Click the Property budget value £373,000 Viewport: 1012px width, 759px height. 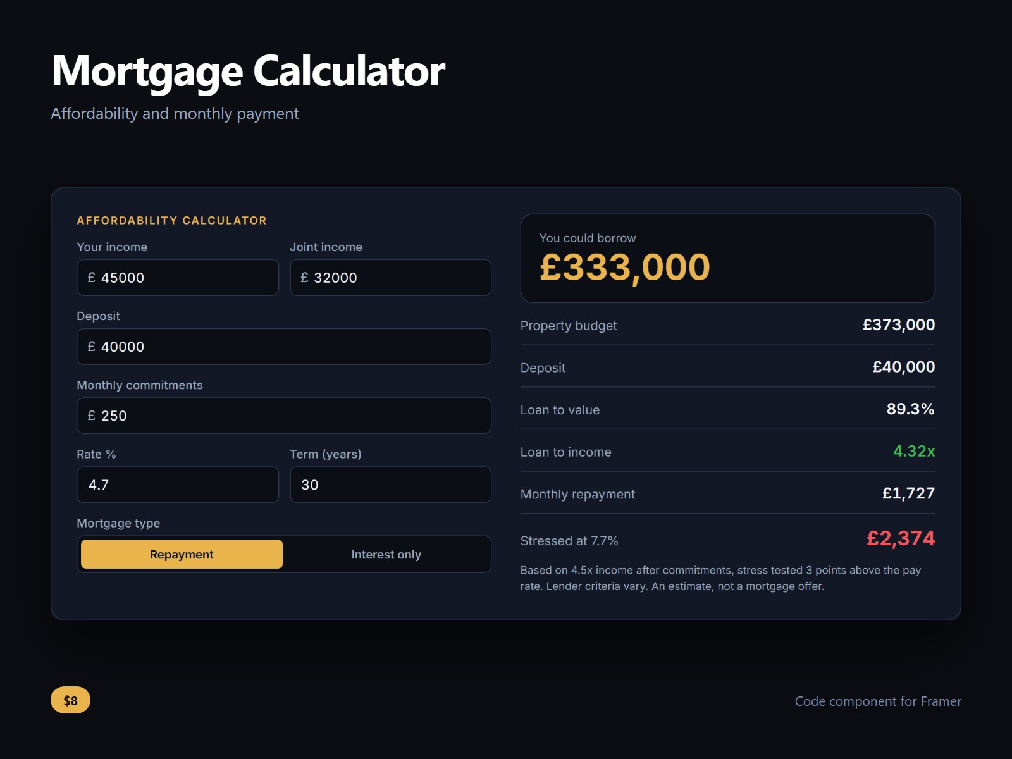point(899,325)
